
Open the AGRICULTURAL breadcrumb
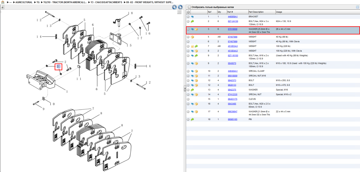(x=24, y=2)
